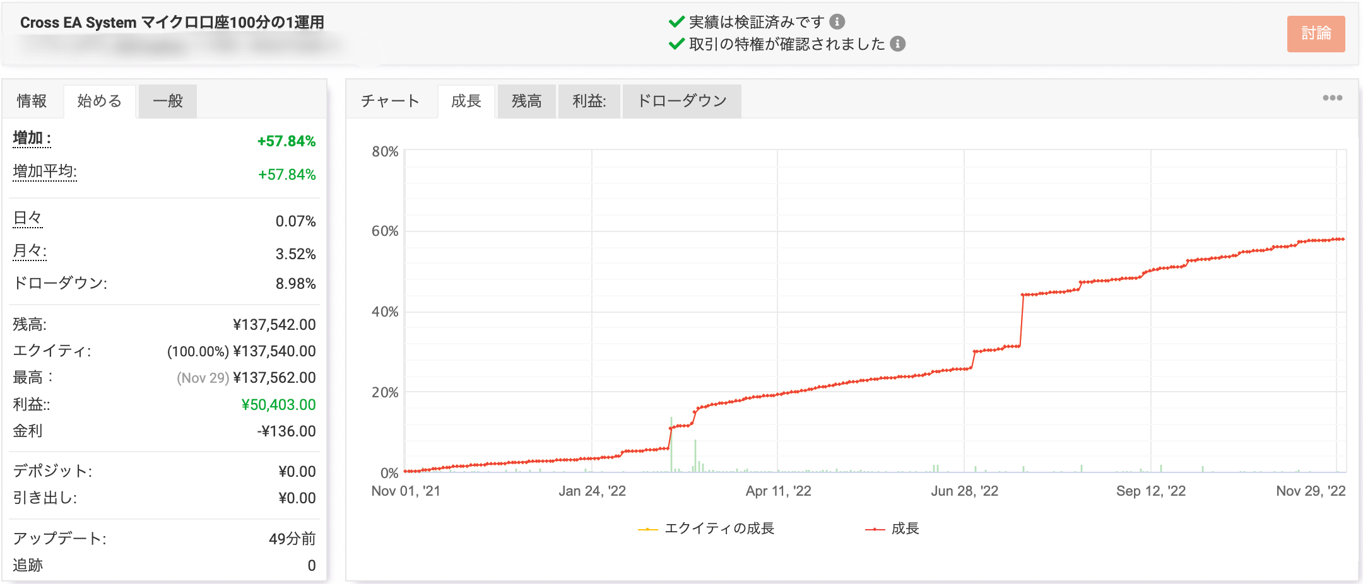The width and height of the screenshot is (1363, 584).
Task: Select the 3.52% monthly value
Action: click(295, 254)
